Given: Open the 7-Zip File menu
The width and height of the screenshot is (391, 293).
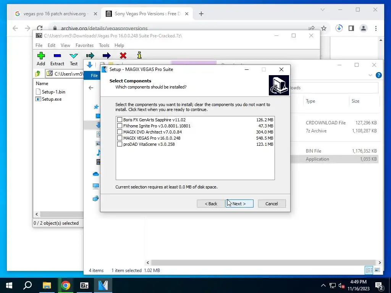Looking at the screenshot, I should [x=39, y=45].
